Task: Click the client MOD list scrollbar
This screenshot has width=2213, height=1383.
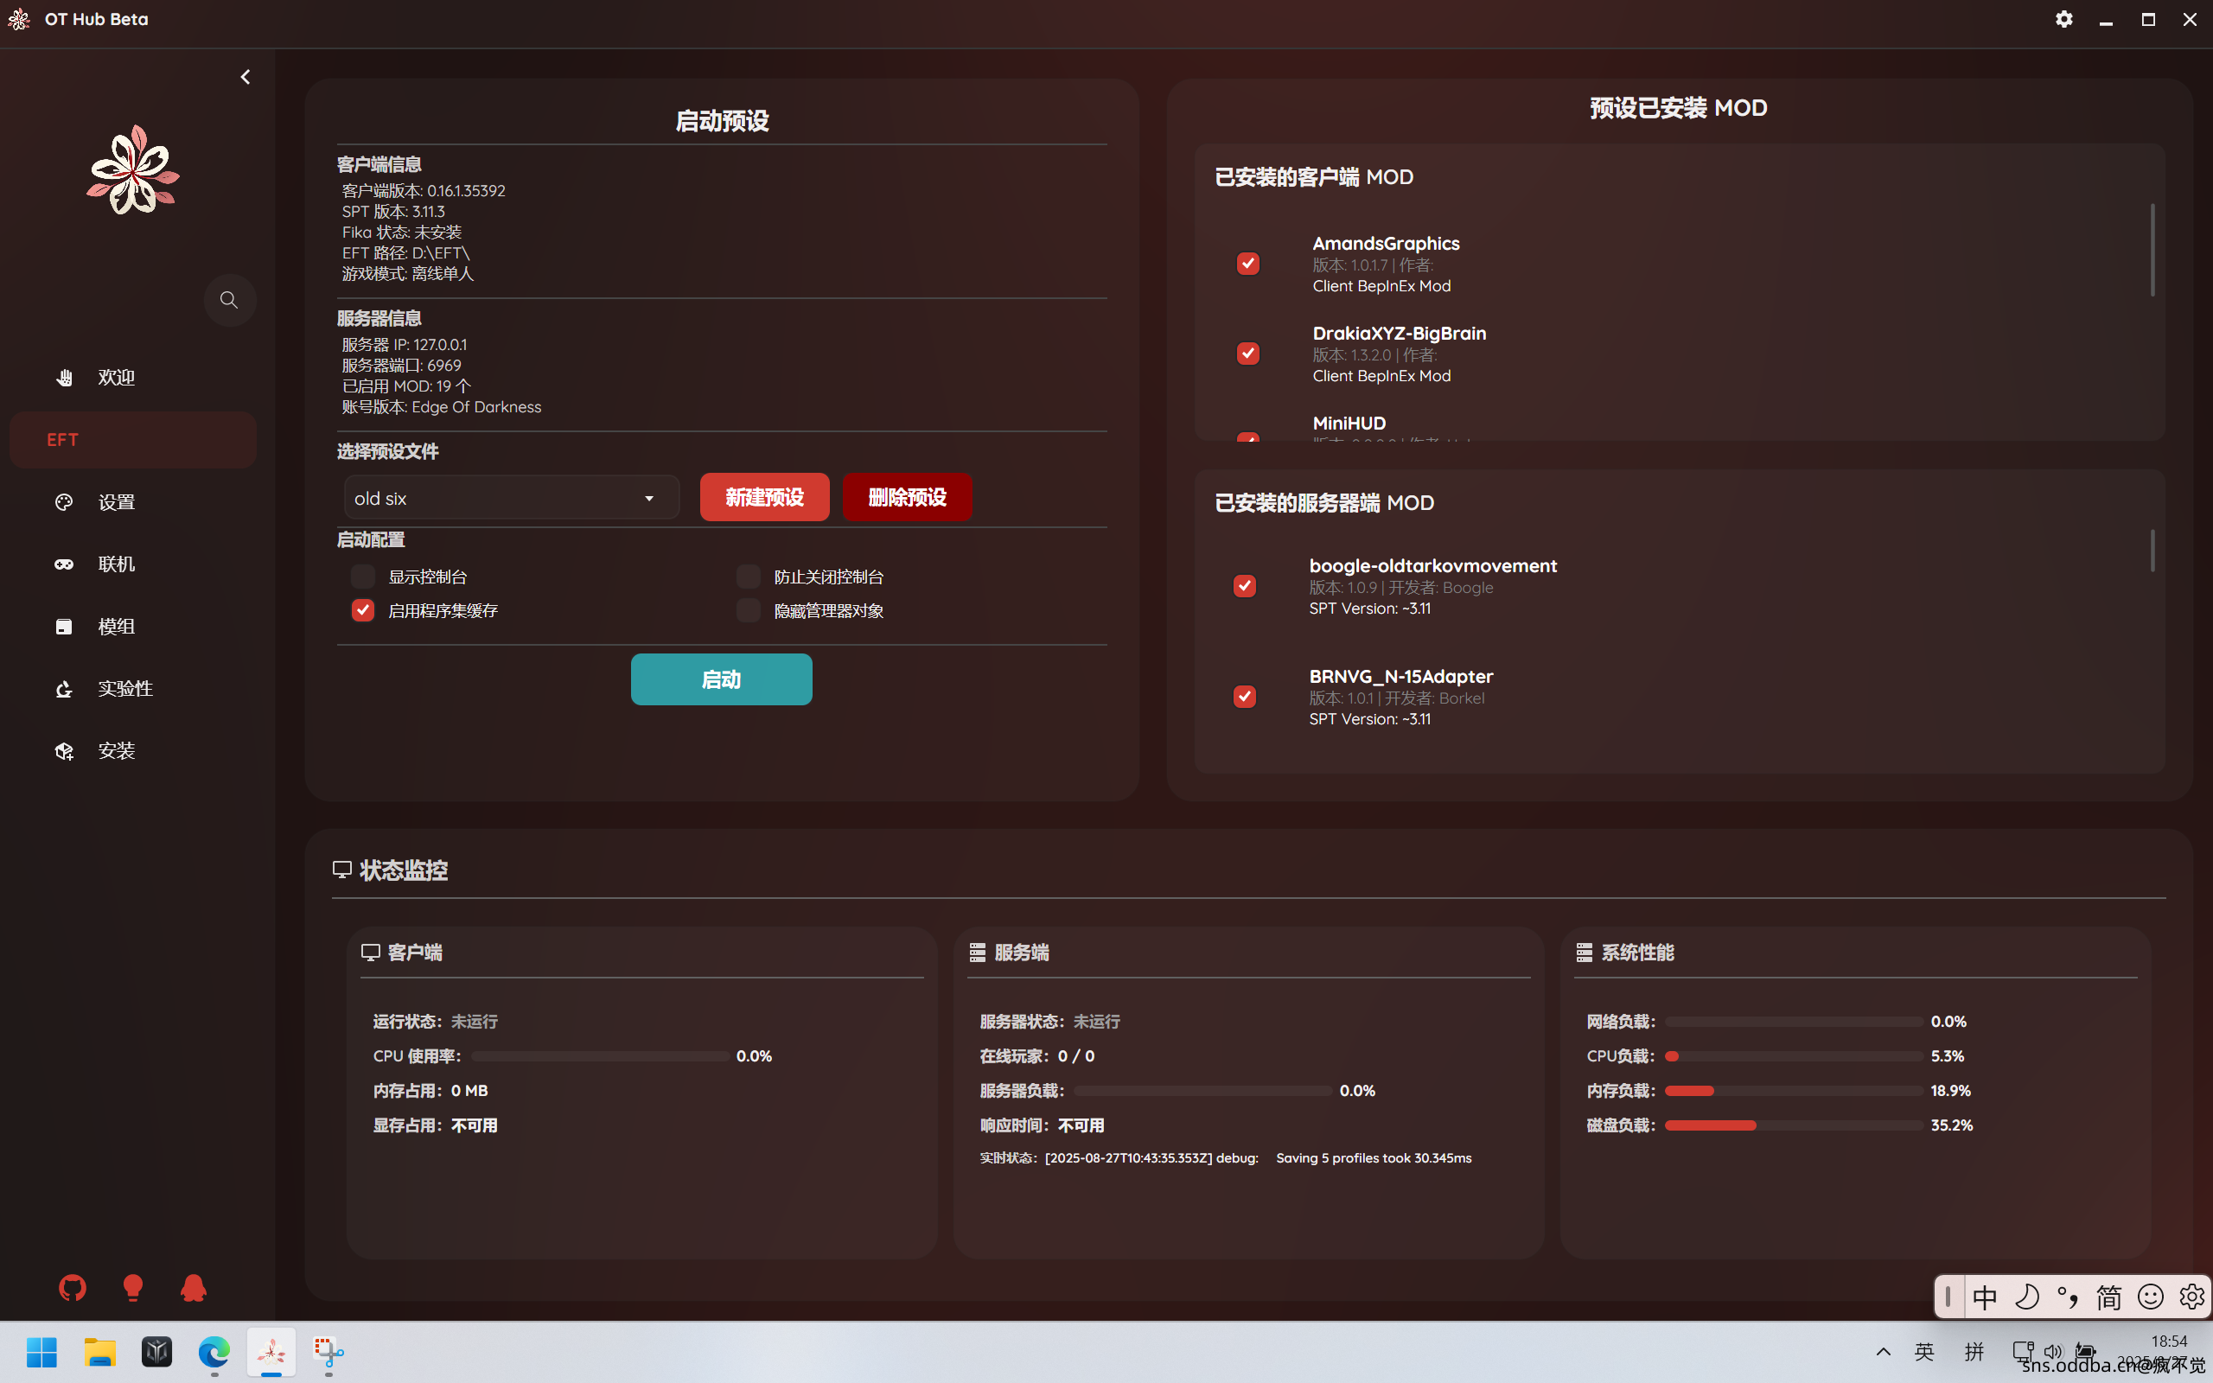Action: 2152,250
